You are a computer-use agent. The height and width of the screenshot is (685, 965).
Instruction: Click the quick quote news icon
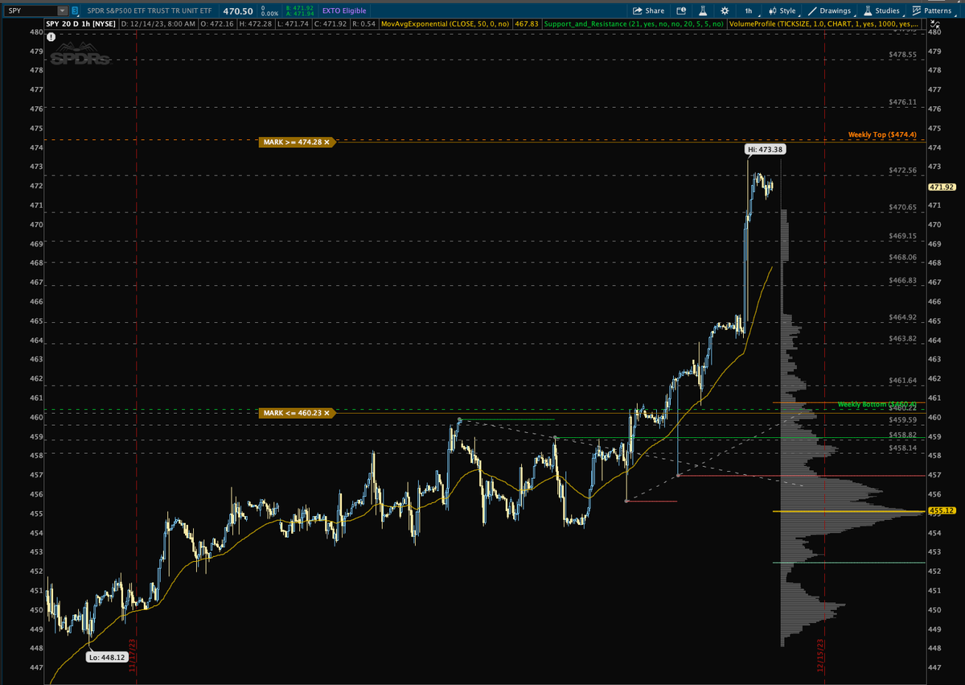tap(680, 10)
